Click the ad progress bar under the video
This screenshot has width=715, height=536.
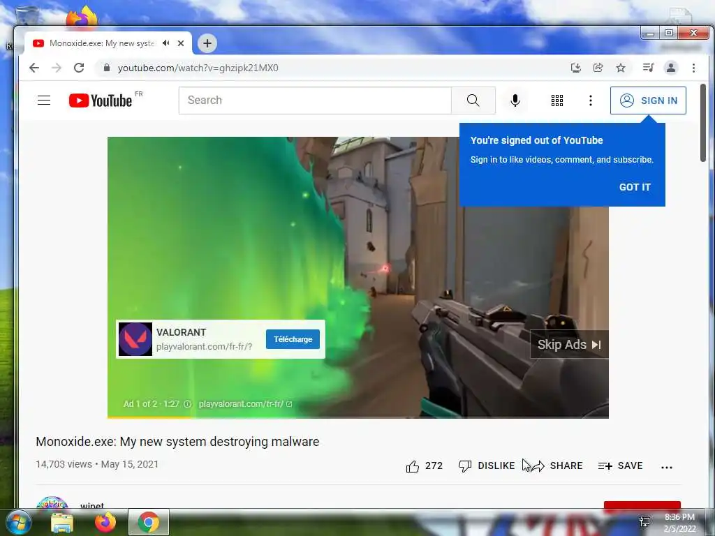358,417
